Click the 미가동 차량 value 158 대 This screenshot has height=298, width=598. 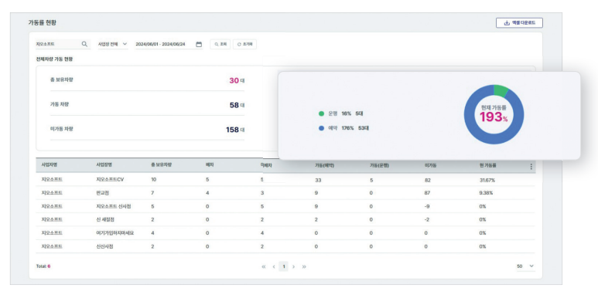pos(235,130)
